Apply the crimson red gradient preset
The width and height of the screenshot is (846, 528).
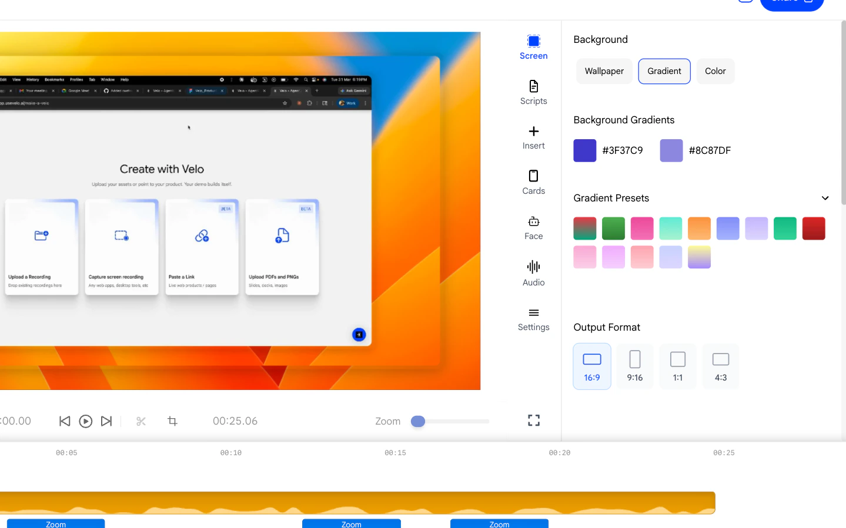[x=814, y=228]
